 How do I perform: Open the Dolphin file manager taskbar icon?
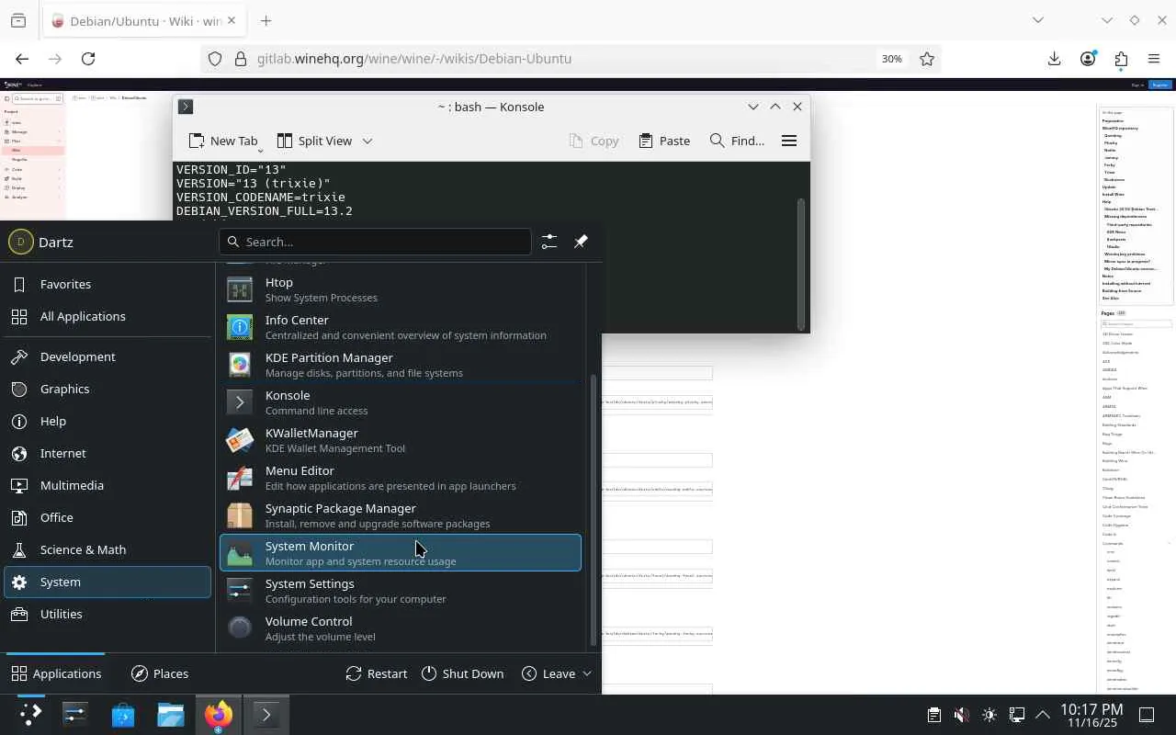(171, 715)
